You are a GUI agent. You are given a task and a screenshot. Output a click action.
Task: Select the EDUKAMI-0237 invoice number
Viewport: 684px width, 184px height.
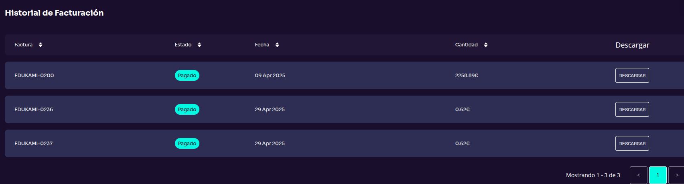[34, 144]
